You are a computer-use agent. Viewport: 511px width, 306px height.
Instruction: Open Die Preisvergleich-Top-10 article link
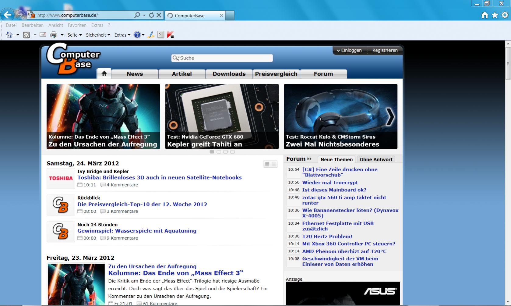click(142, 204)
